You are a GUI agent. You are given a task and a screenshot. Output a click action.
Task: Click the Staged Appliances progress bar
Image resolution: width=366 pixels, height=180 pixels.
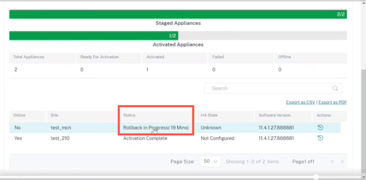[x=178, y=14]
